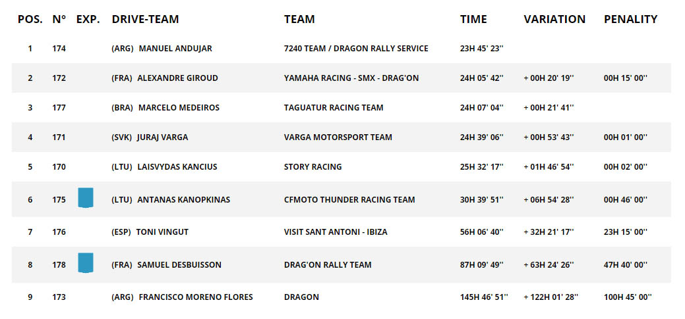This screenshot has height=319, width=685.
Task: Select driver Manuel Andujar
Action: click(175, 49)
